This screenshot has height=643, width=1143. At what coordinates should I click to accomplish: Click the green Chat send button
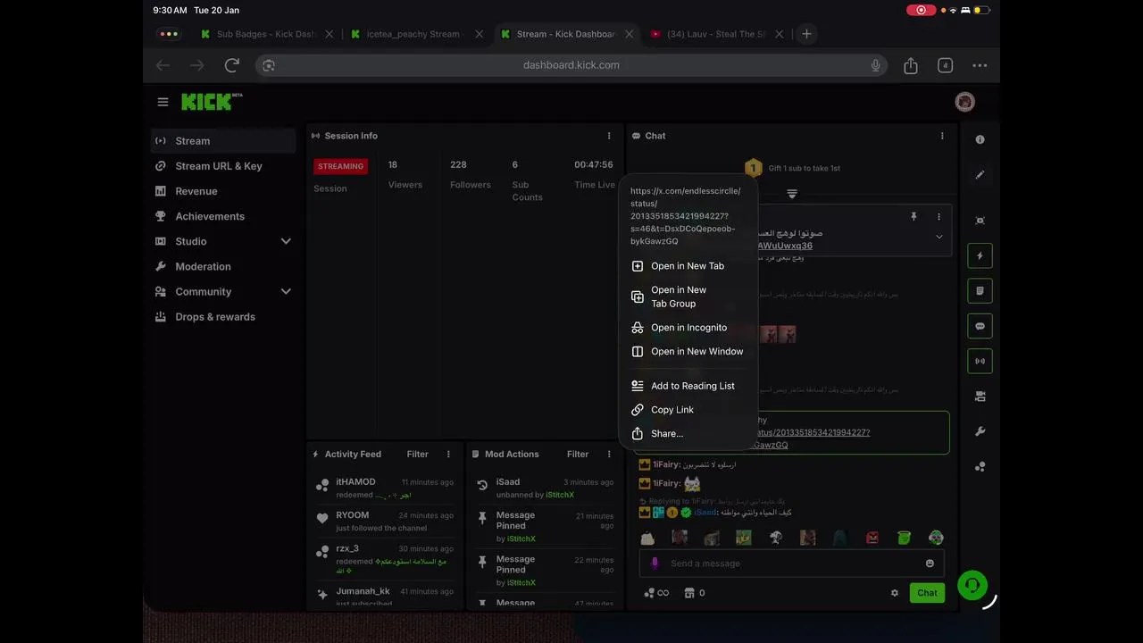tap(927, 593)
